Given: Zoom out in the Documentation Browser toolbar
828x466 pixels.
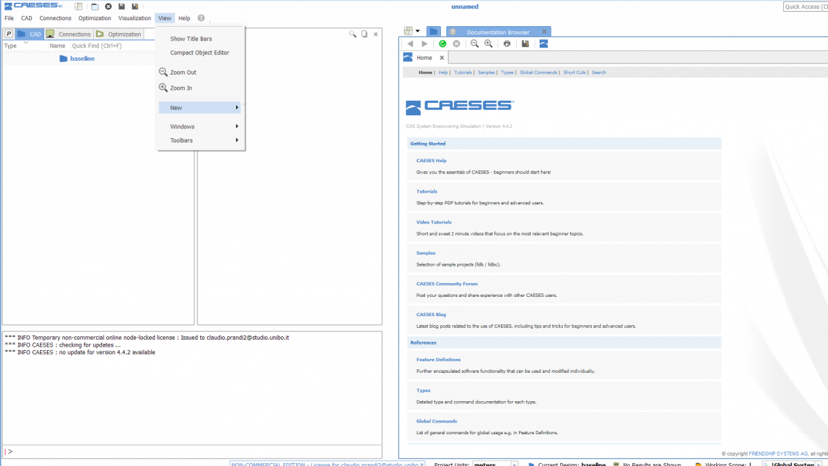Looking at the screenshot, I should tap(475, 43).
